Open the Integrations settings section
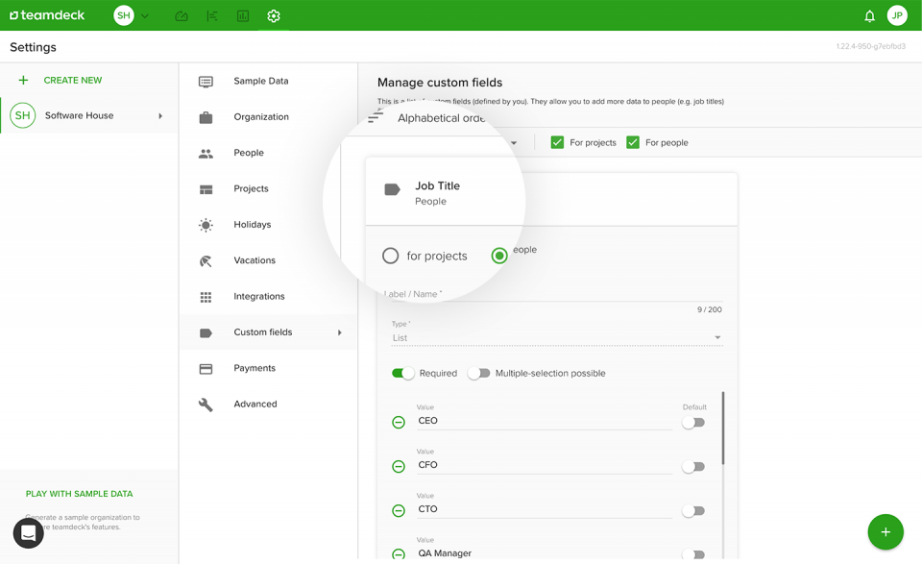922x564 pixels. [x=257, y=296]
